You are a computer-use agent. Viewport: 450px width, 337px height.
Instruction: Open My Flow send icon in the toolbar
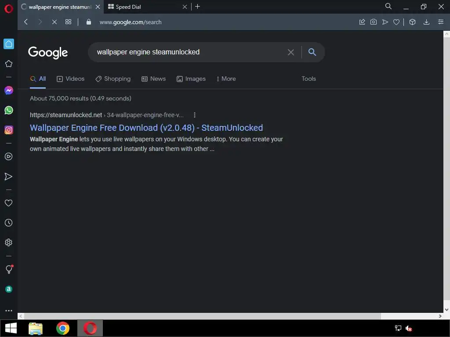(x=385, y=22)
